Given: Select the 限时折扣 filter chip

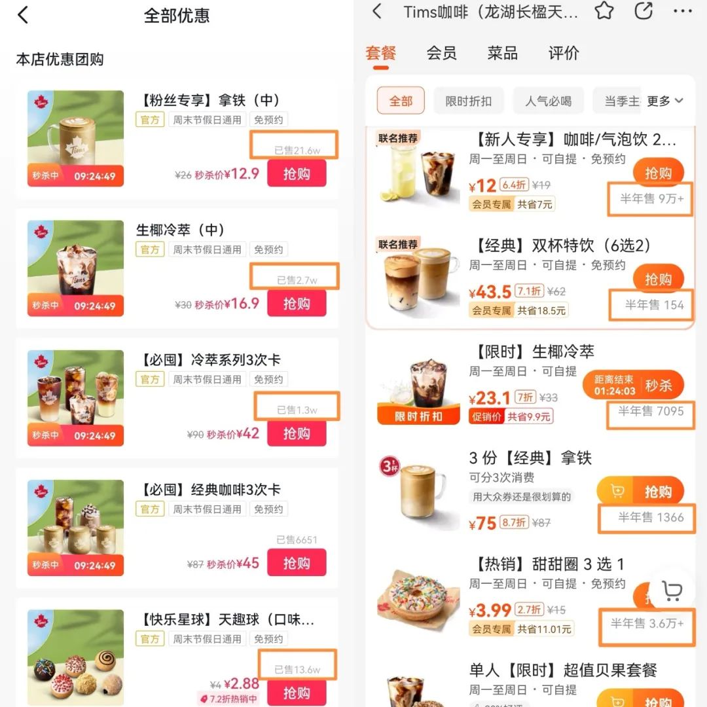Looking at the screenshot, I should point(468,101).
